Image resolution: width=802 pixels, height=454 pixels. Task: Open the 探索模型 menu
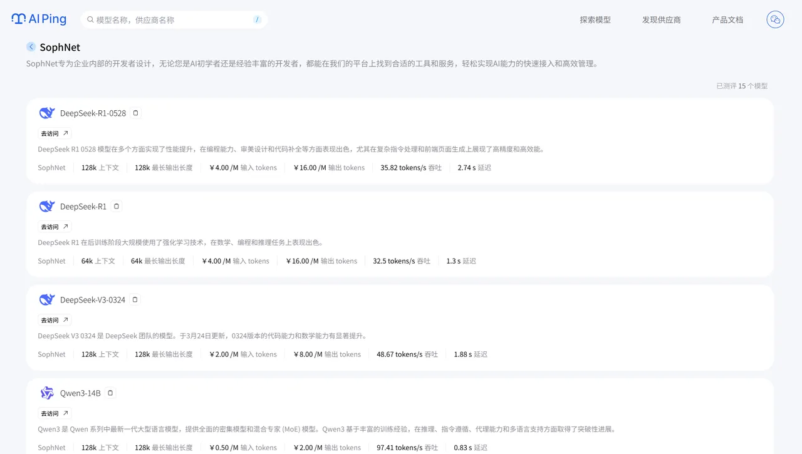click(x=595, y=20)
